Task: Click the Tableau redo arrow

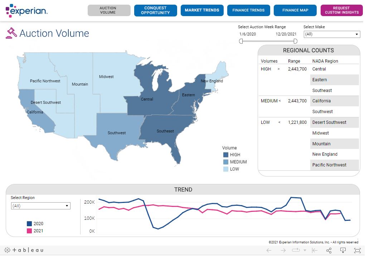Action: click(x=283, y=251)
